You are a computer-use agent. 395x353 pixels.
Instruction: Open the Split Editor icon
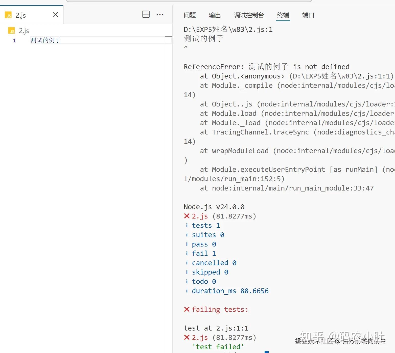point(146,14)
